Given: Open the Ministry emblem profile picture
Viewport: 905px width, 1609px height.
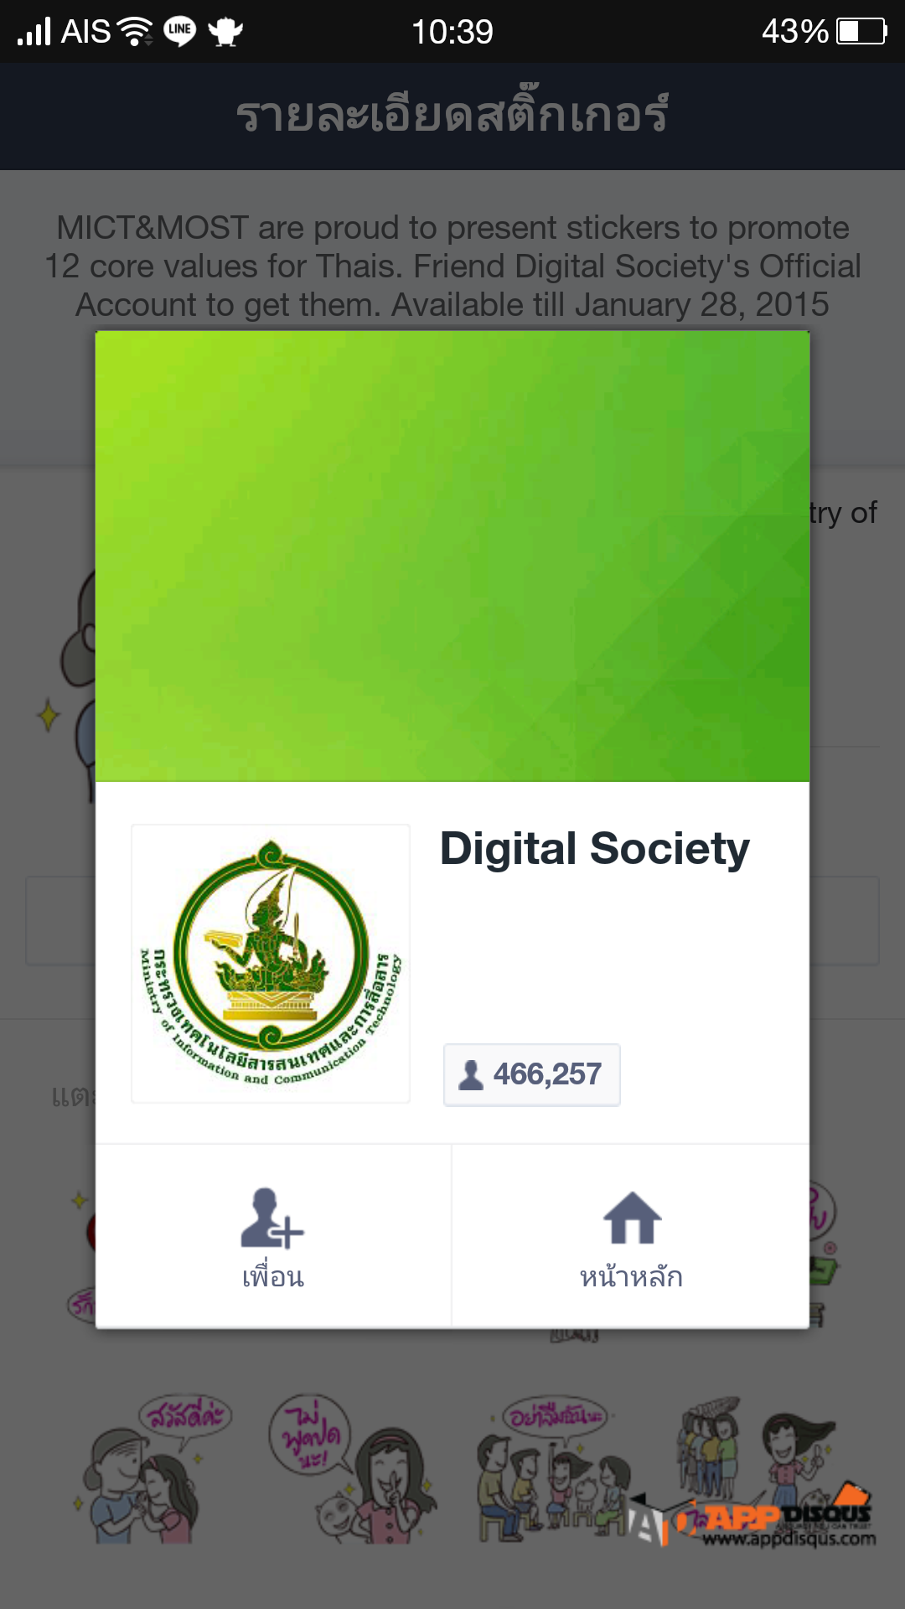Looking at the screenshot, I should coord(271,964).
